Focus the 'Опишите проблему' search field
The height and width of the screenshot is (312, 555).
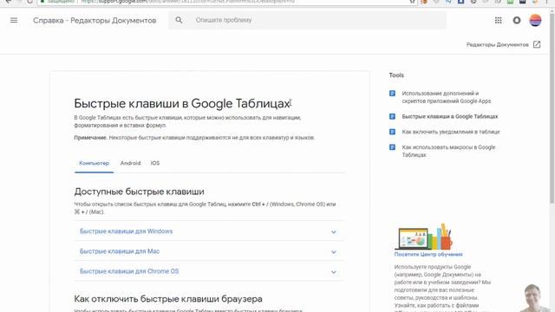(x=307, y=20)
